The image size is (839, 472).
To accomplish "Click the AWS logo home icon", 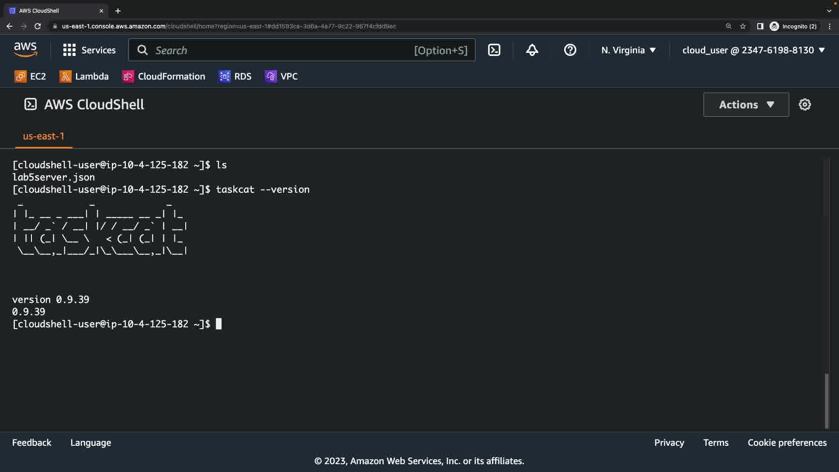I will click(x=25, y=50).
